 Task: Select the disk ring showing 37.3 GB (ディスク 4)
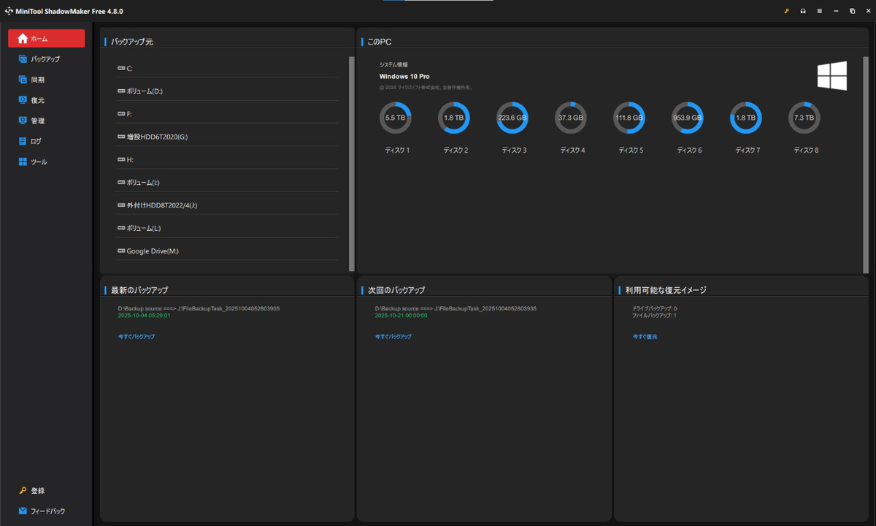pos(571,118)
